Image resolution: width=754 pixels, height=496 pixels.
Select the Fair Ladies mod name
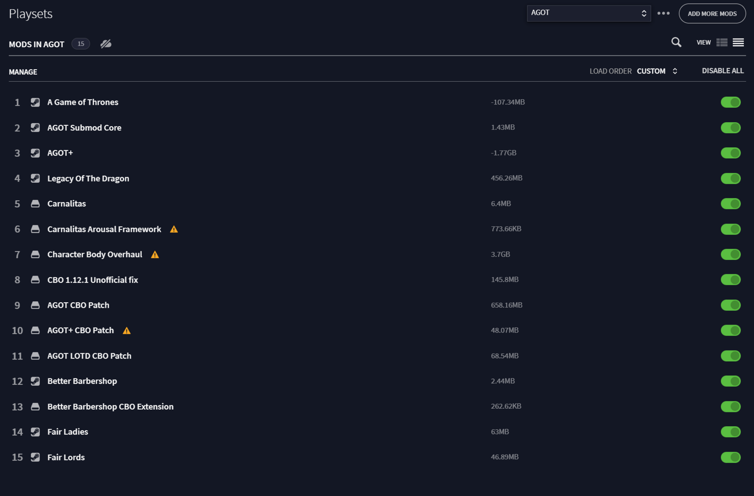tap(68, 432)
